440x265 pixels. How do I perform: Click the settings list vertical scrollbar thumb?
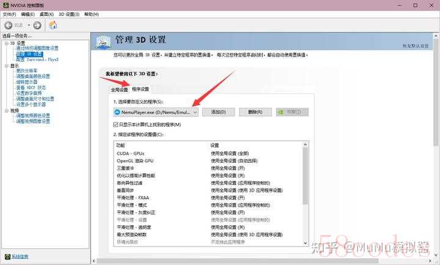[x=306, y=176]
